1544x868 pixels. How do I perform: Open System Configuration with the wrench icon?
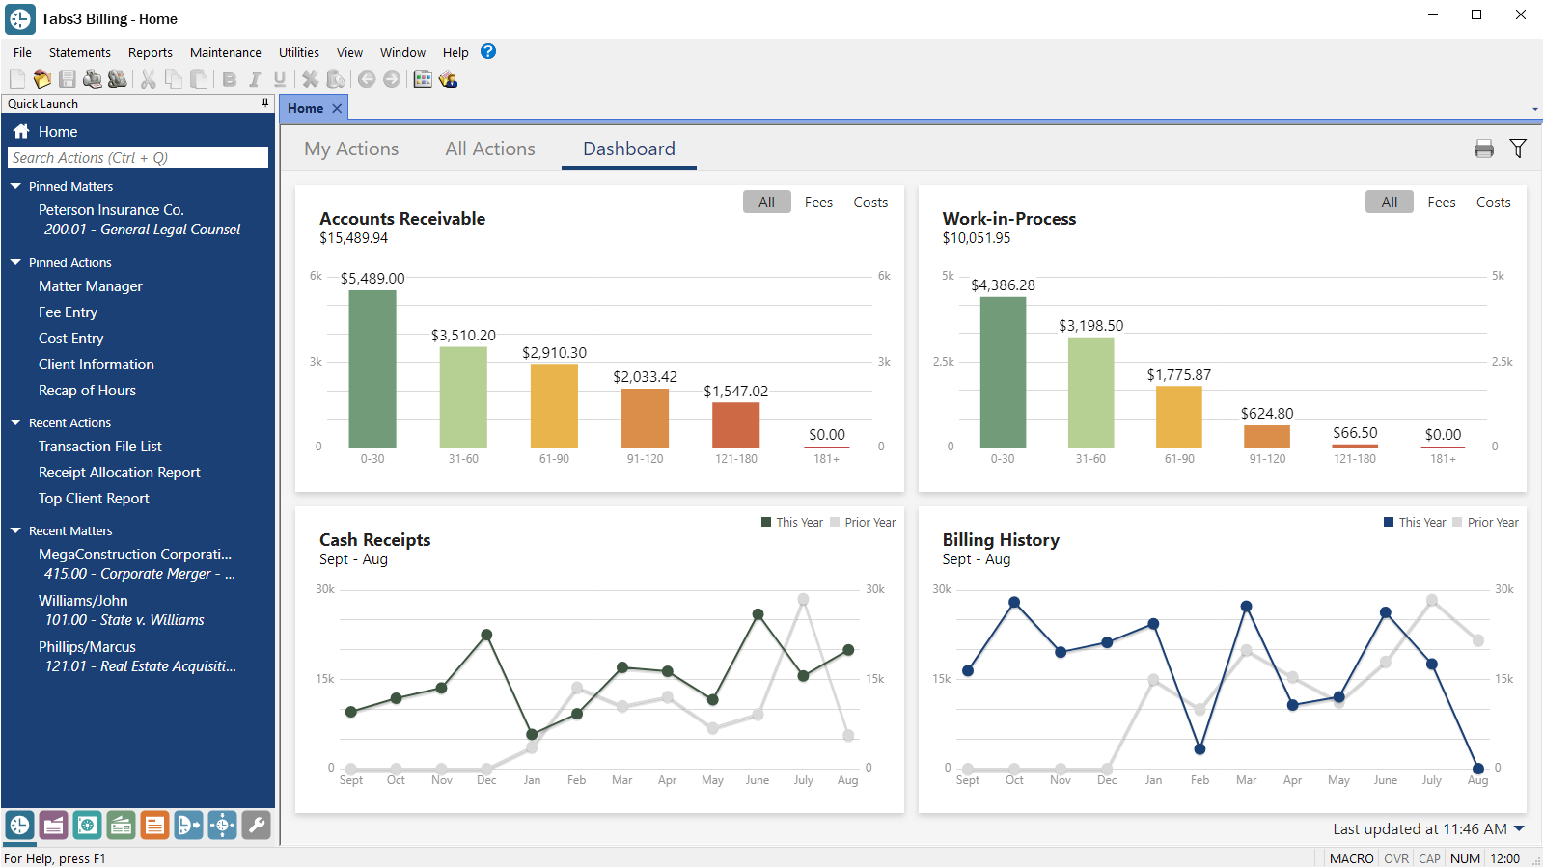pos(257,826)
